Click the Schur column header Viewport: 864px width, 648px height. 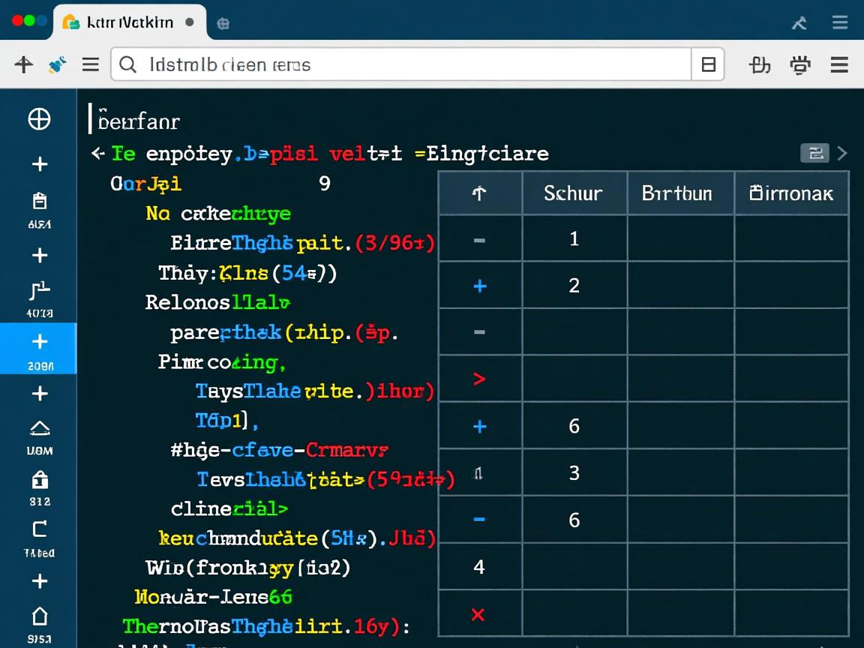pos(574,193)
